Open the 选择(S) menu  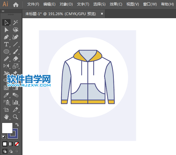click(x=100, y=4)
